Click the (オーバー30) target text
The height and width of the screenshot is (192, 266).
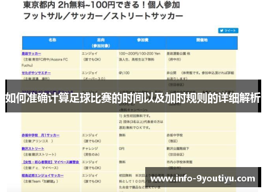pos(94,78)
